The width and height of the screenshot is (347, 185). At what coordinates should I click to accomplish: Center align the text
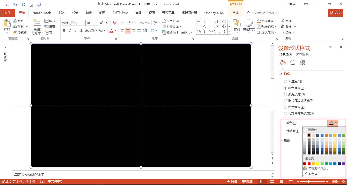[x=128, y=31]
